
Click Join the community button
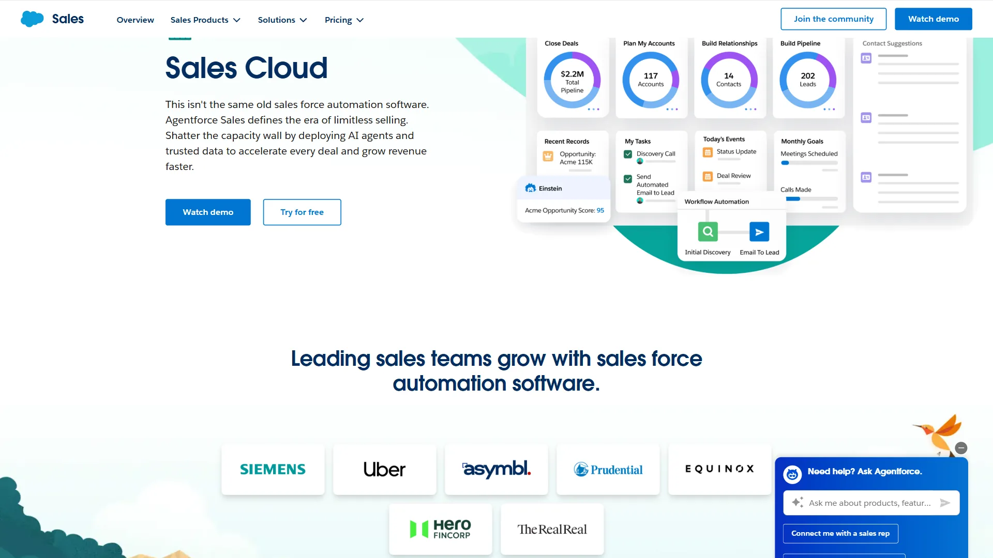833,19
